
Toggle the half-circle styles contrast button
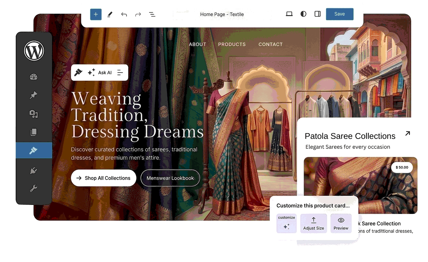(x=304, y=14)
